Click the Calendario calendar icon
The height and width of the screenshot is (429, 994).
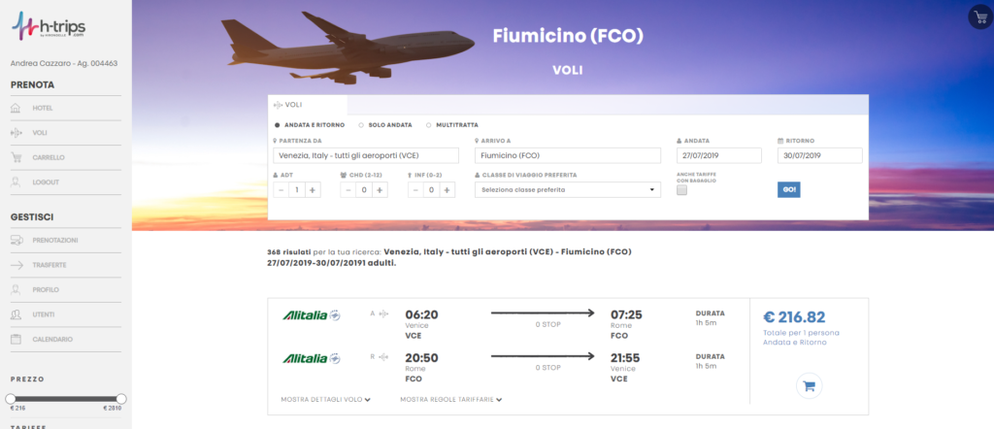pos(17,339)
